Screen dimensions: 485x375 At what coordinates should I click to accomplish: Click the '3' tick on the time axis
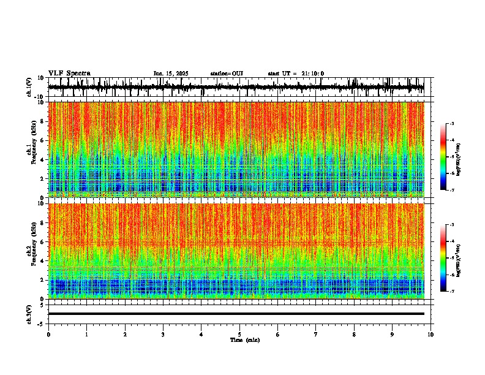163,335
